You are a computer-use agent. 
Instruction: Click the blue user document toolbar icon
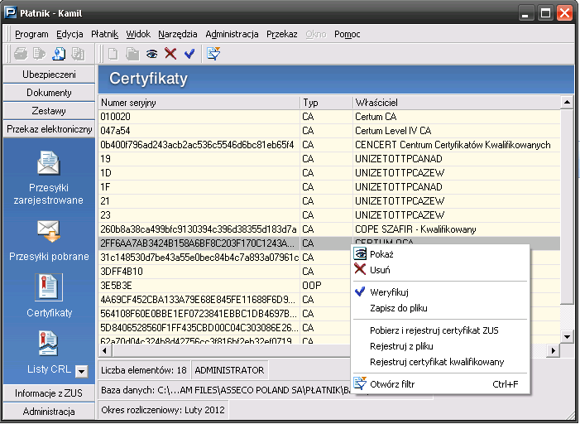click(x=59, y=54)
